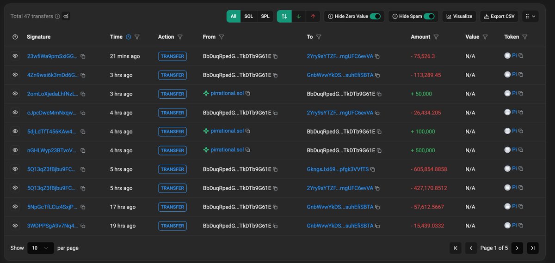Toggle the Hide Zero Value switch
The width and height of the screenshot is (555, 263).
[x=375, y=16]
